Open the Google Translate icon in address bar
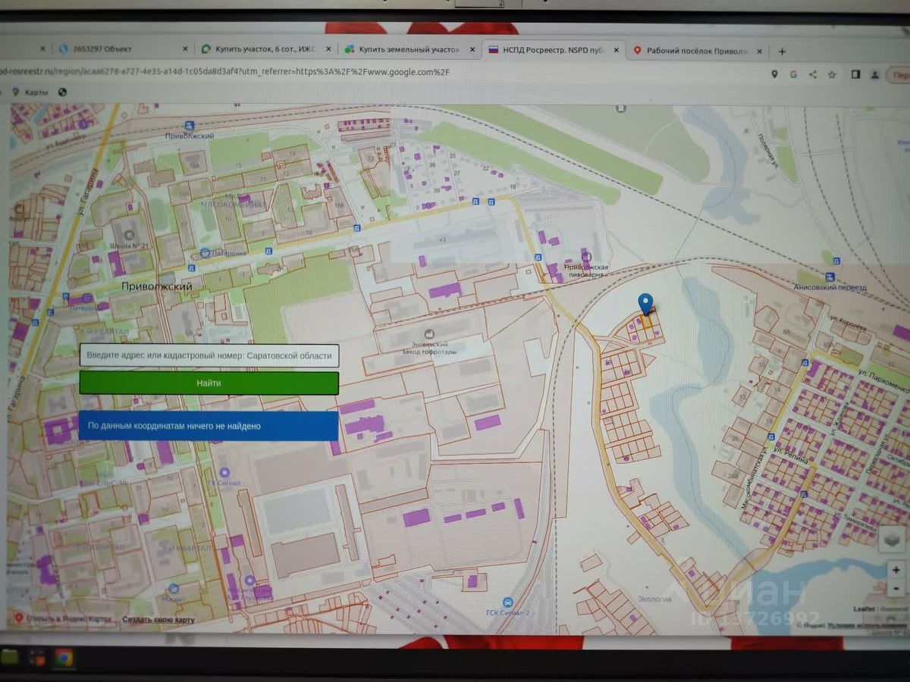This screenshot has height=682, width=910. tap(793, 74)
